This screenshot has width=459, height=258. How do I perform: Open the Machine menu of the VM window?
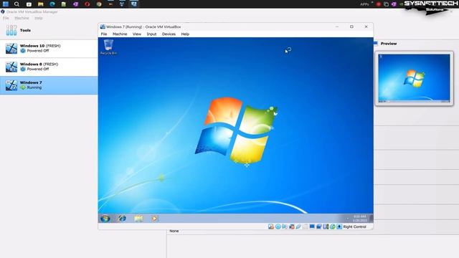pyautogui.click(x=120, y=34)
